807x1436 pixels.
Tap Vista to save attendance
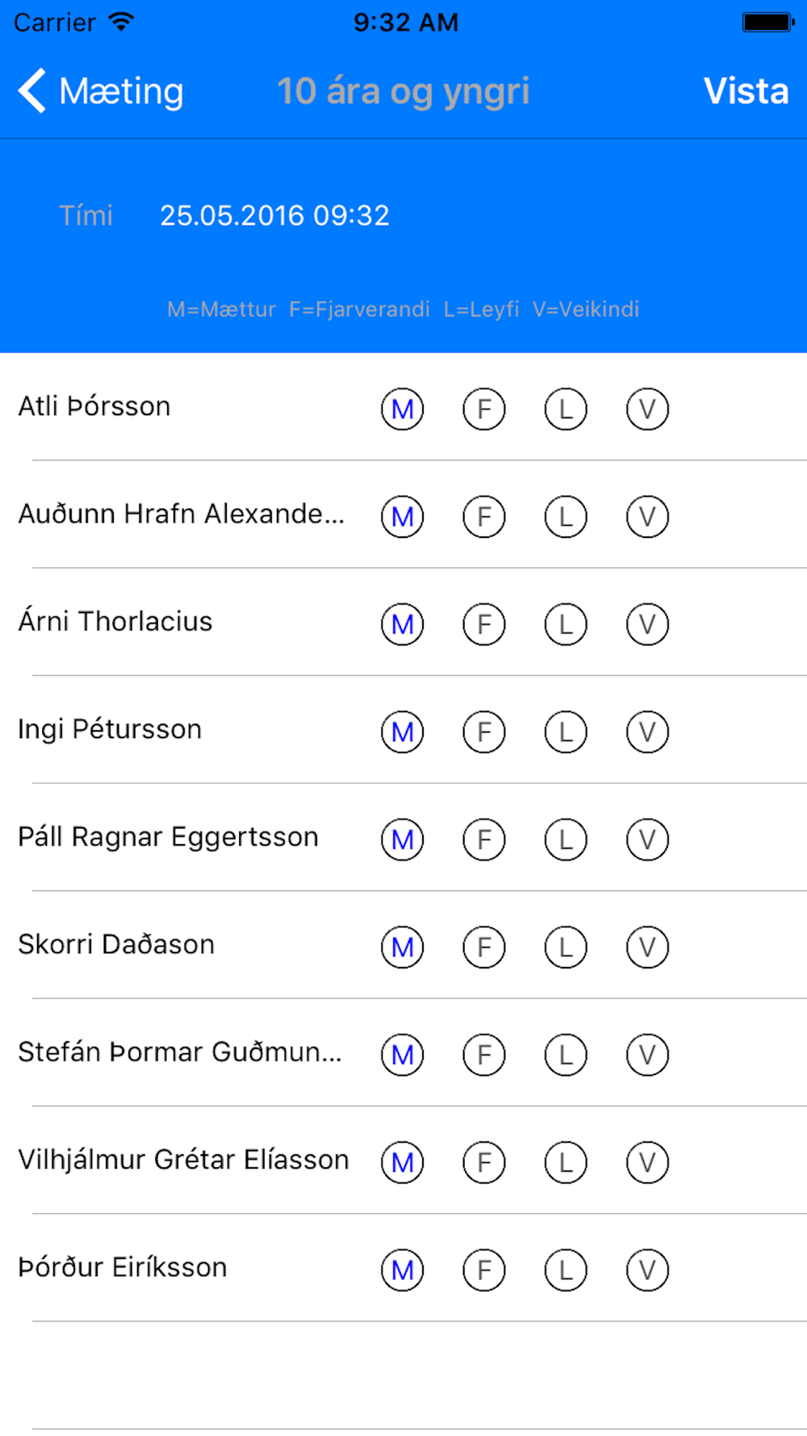pyautogui.click(x=746, y=90)
